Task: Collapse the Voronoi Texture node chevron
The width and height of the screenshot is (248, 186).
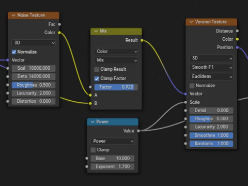Action: tap(191, 22)
